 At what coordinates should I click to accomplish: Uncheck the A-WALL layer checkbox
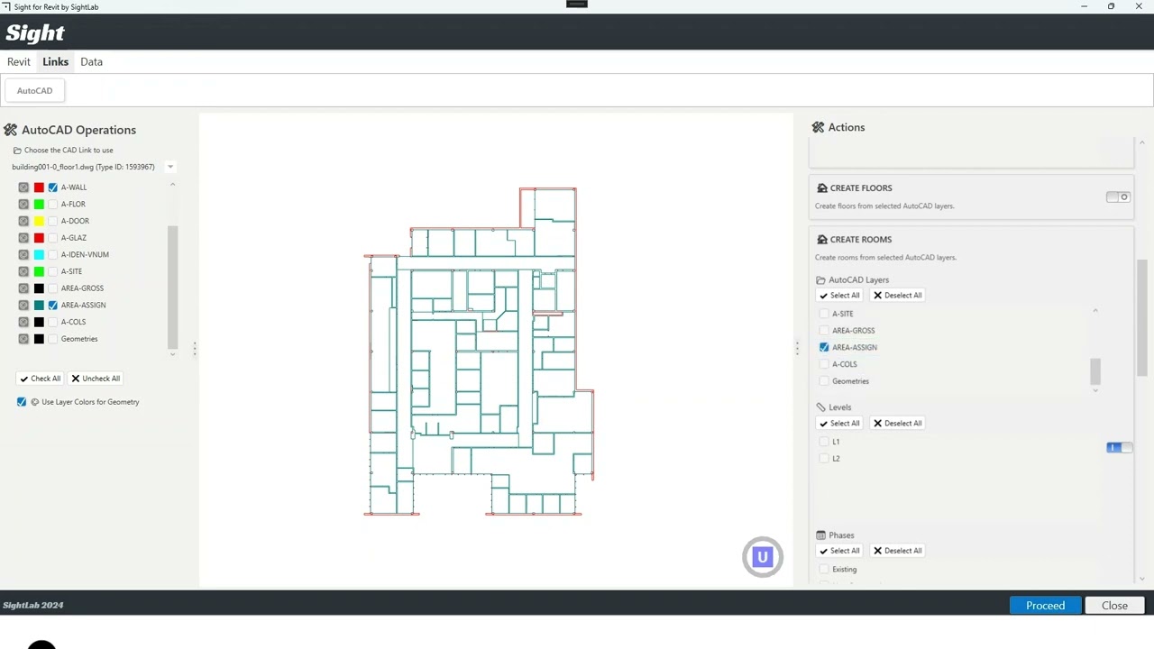pyautogui.click(x=53, y=187)
